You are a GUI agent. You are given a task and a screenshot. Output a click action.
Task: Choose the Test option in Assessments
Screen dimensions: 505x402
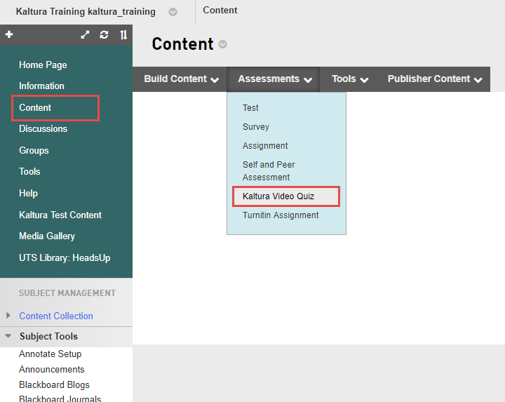pos(250,108)
